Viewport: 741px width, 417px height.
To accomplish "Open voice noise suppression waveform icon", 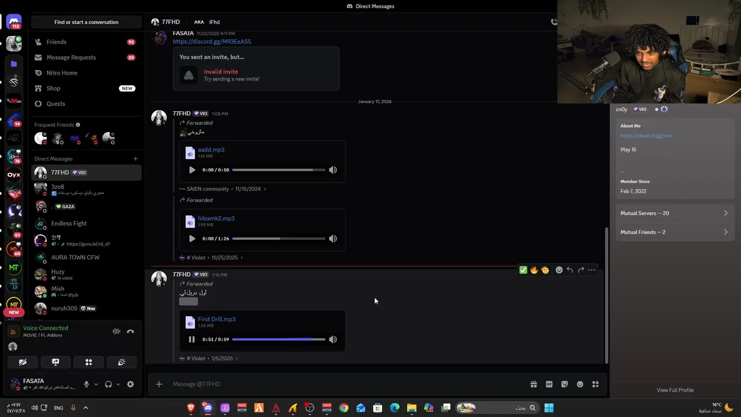I will [116, 331].
